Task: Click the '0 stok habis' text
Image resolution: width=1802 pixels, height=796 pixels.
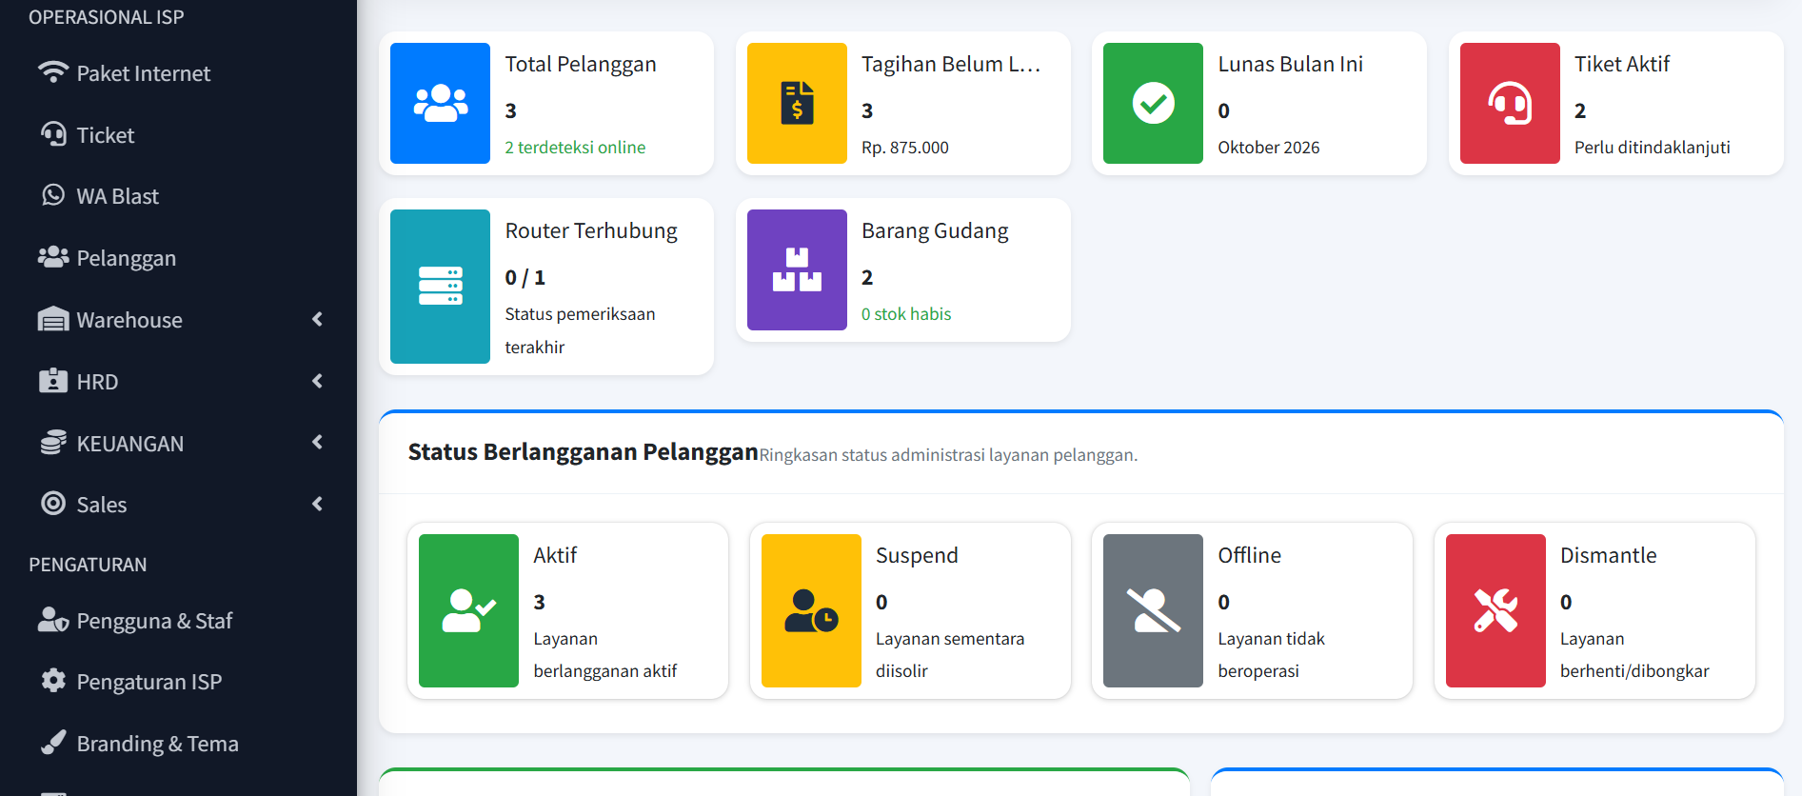Action: point(906,314)
